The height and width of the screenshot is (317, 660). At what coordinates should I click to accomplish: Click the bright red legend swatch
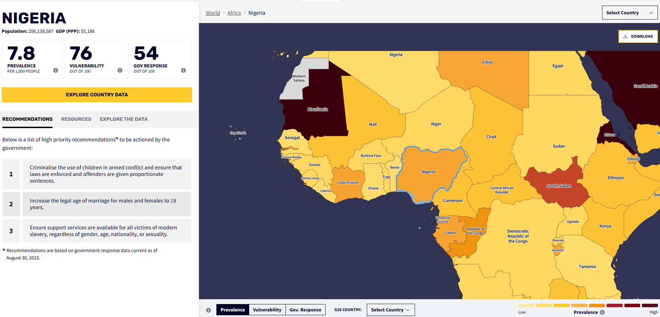[614, 305]
